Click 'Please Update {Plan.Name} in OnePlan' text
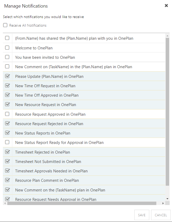Image resolution: width=172 pixels, height=222 pixels. pyautogui.click(x=49, y=77)
